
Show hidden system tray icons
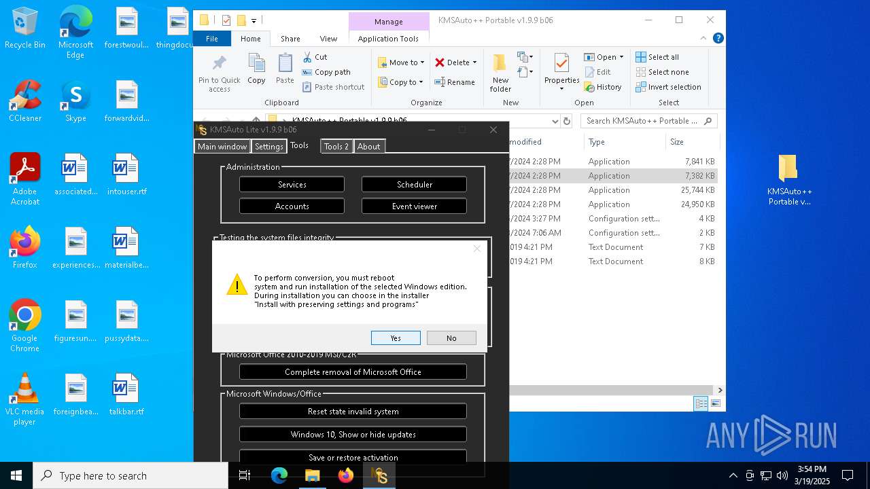pyautogui.click(x=733, y=475)
